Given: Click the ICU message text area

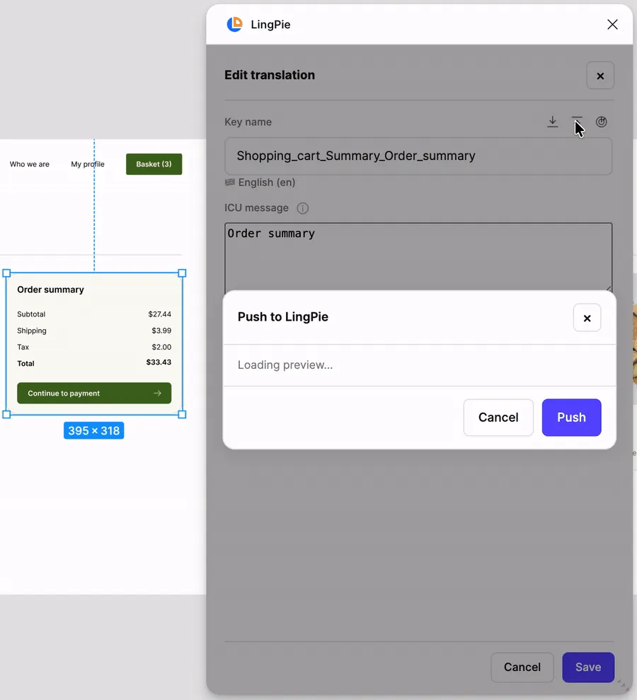Looking at the screenshot, I should click(x=418, y=258).
